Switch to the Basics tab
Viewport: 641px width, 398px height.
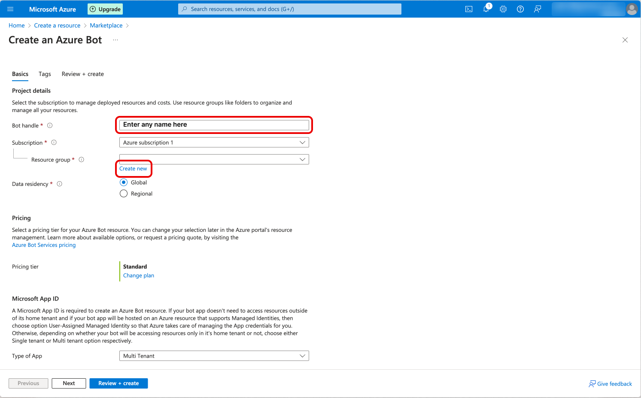(x=20, y=74)
